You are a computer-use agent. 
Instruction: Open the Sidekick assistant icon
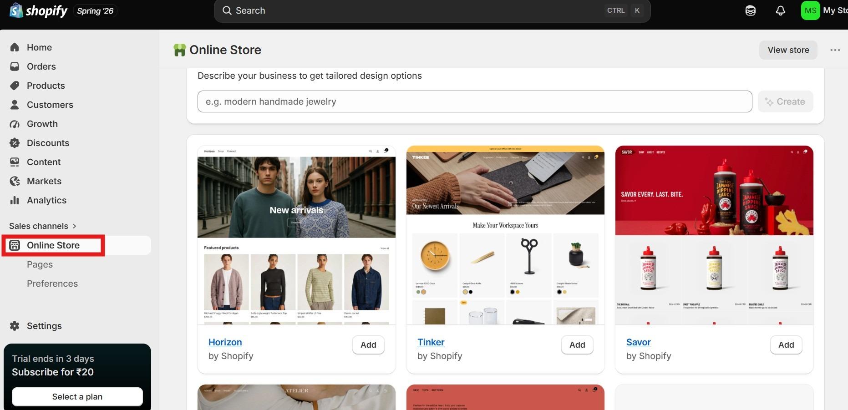(751, 10)
